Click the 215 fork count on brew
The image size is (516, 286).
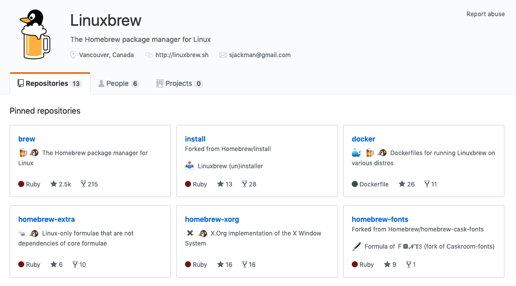tap(92, 184)
